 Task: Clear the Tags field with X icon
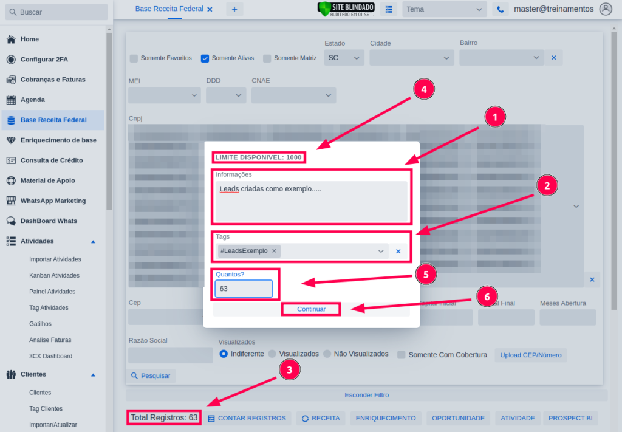[x=398, y=251]
